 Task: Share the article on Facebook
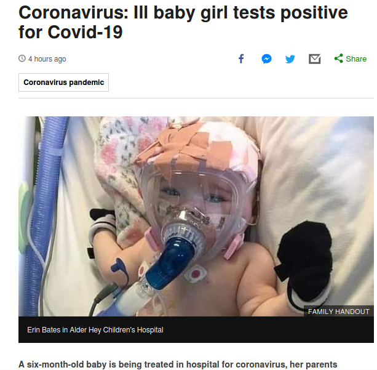pos(241,58)
